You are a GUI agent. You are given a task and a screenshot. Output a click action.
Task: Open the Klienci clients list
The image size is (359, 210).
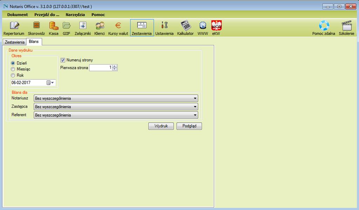pos(100,28)
